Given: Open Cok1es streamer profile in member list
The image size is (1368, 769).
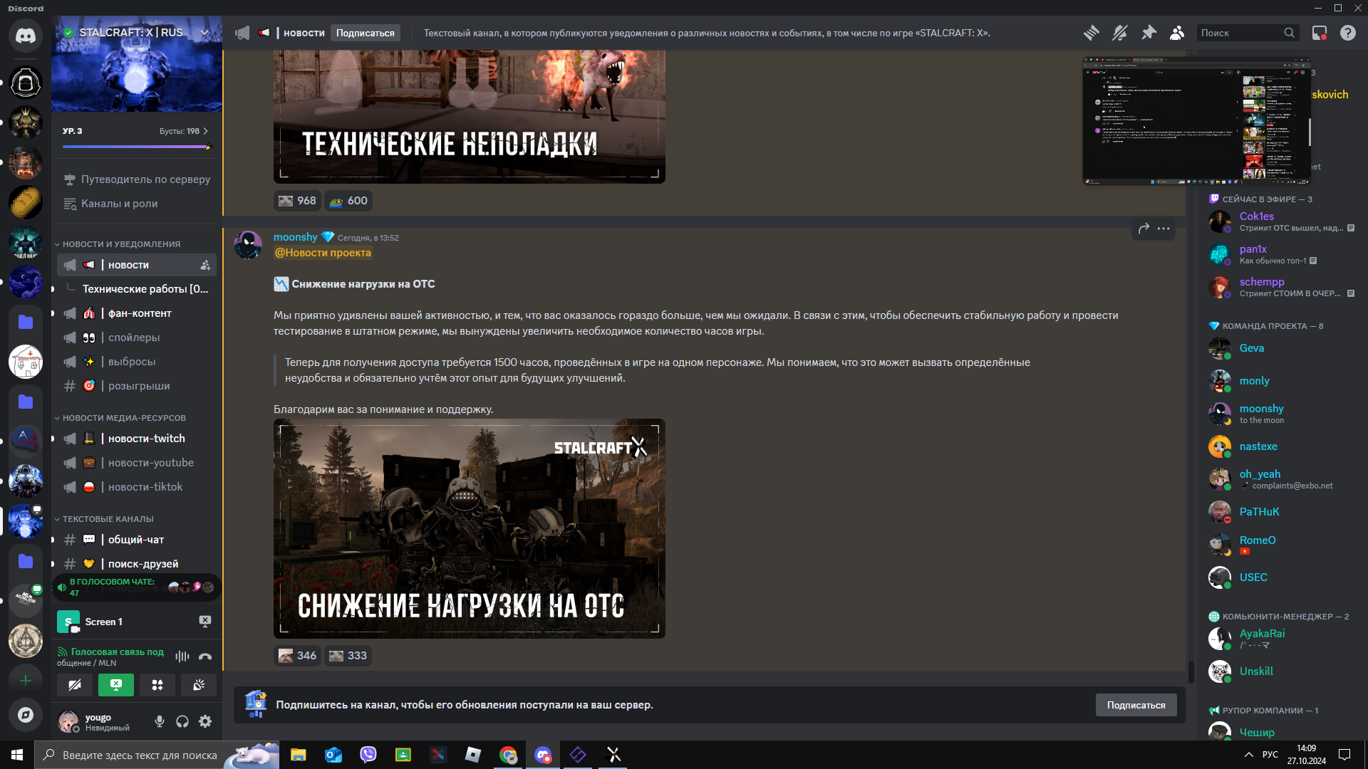Looking at the screenshot, I should [x=1281, y=221].
